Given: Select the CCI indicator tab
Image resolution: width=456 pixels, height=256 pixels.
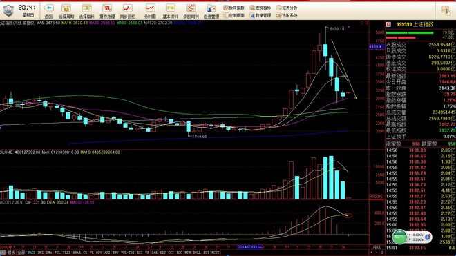Looking at the screenshot, I should [171, 253].
